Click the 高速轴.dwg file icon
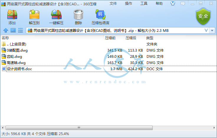 pos(4,63)
